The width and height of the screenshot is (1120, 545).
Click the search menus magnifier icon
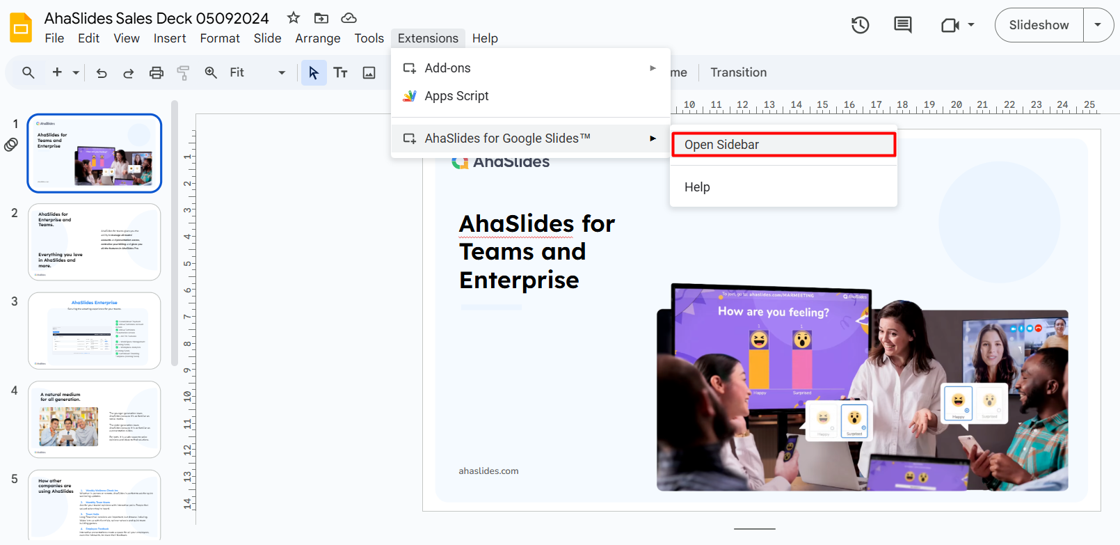pyautogui.click(x=29, y=72)
